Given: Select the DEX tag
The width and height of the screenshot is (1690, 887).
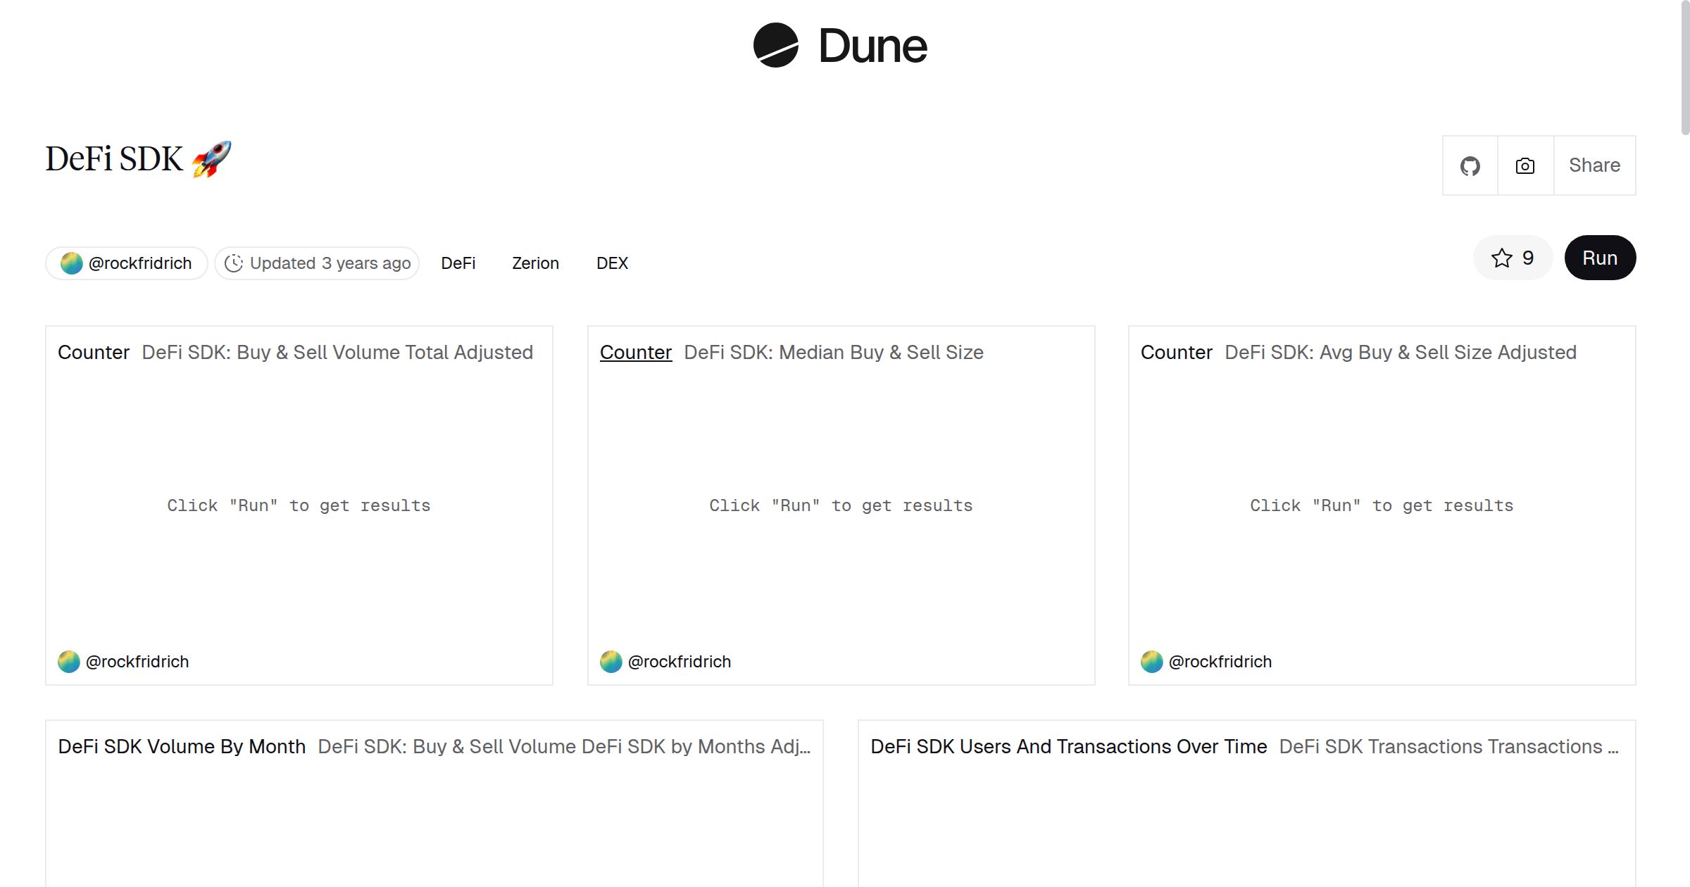Looking at the screenshot, I should coord(612,263).
